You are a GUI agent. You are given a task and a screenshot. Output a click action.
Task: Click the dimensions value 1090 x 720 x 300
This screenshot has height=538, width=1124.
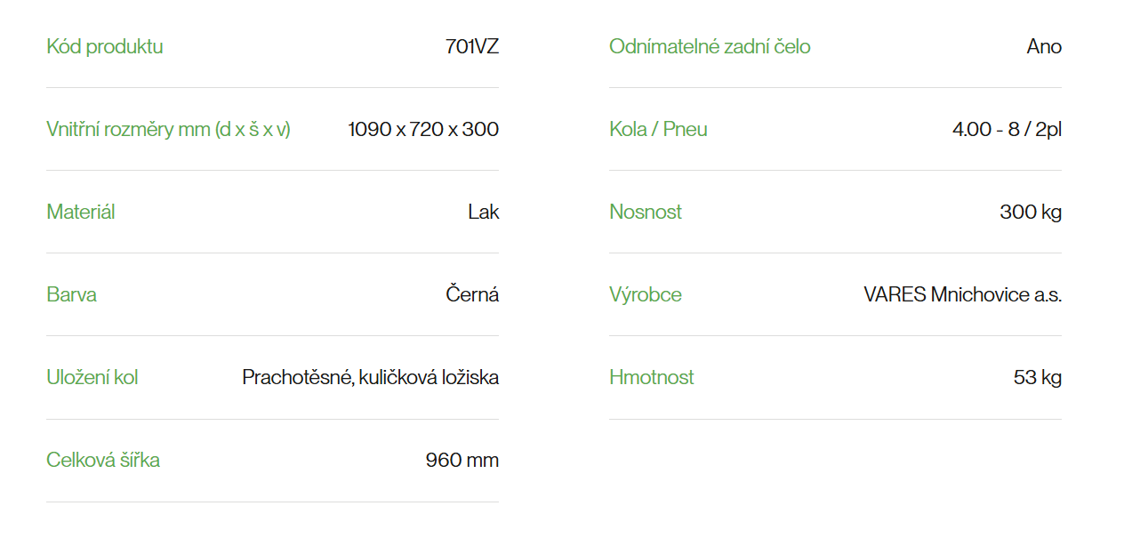(423, 129)
